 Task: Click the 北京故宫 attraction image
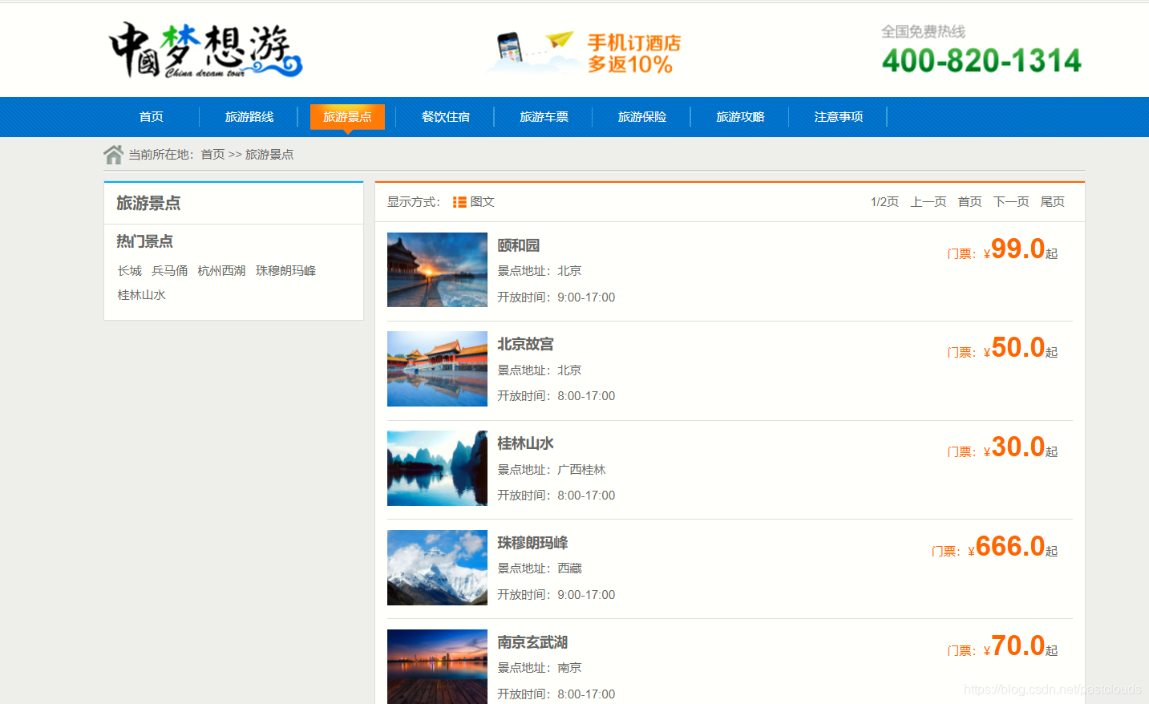437,369
